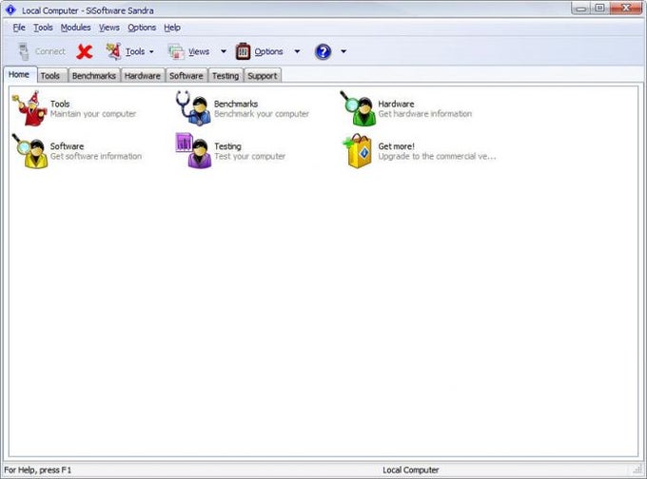Click "Upgrade to the commercial ve..." text

[437, 156]
